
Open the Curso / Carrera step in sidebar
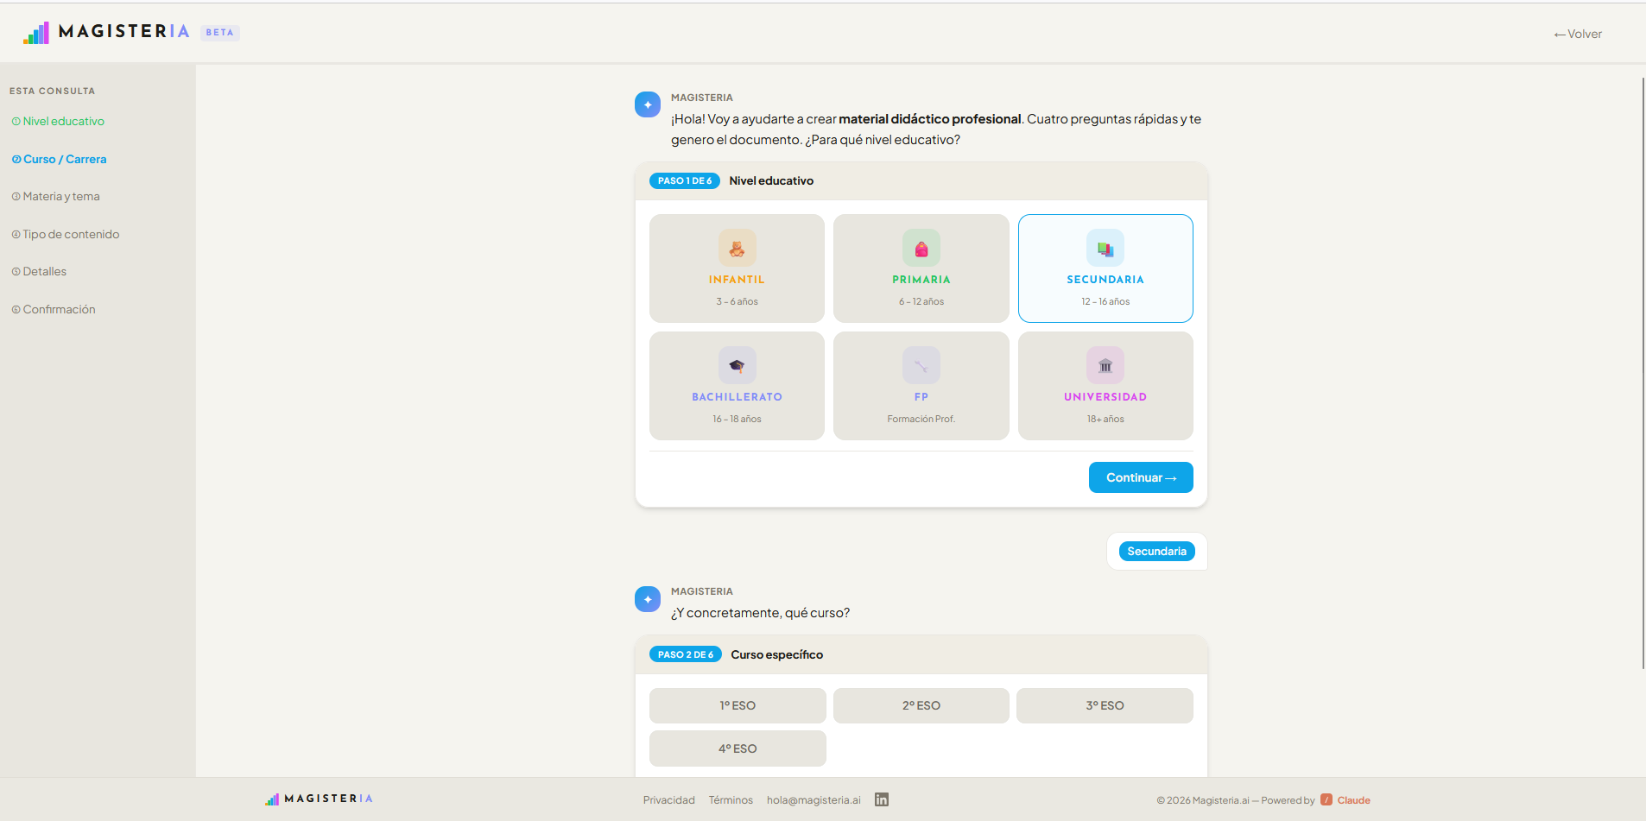[59, 159]
